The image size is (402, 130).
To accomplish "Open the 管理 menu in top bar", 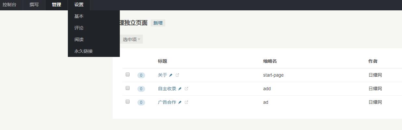I will 57,5.
